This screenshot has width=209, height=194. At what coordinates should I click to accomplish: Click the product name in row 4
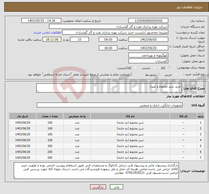(x=130, y=140)
